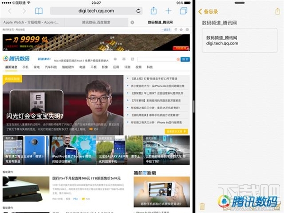Open the Safari bookmarks book icon

tap(39, 11)
